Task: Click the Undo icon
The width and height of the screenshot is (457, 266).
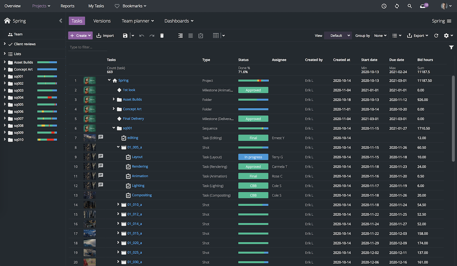Action: [x=141, y=35]
